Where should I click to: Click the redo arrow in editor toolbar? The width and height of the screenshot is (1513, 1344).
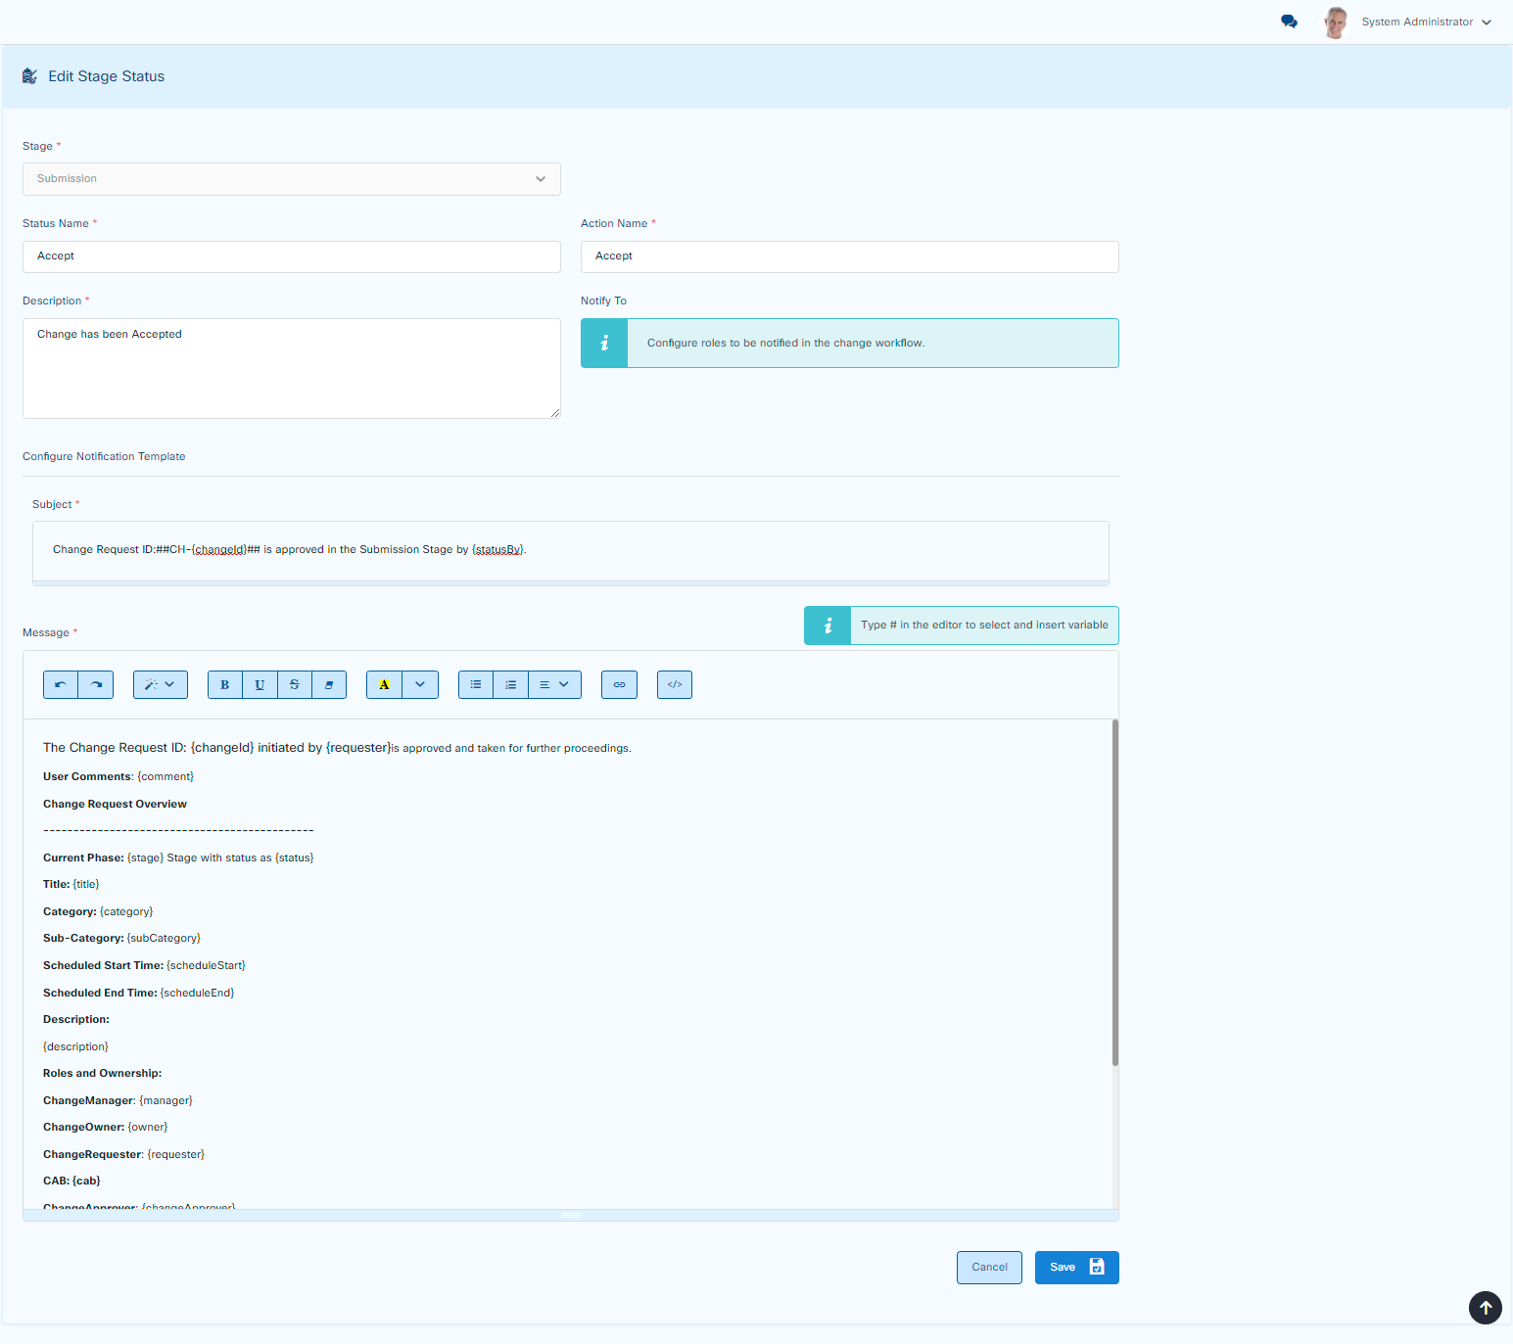(x=96, y=684)
